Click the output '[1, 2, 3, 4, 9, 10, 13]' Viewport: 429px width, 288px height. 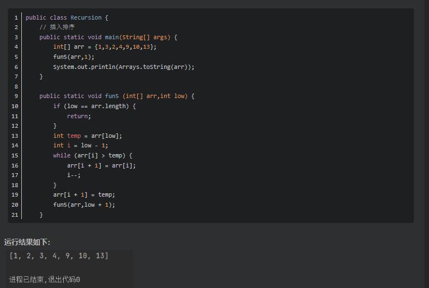click(x=59, y=256)
